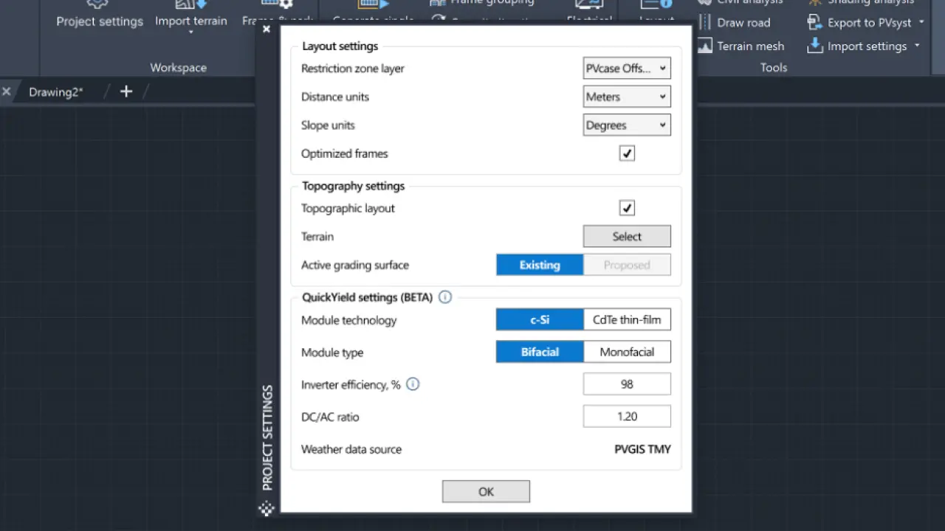The width and height of the screenshot is (945, 531).
Task: Open Restriction zone layer dropdown
Action: pyautogui.click(x=627, y=69)
